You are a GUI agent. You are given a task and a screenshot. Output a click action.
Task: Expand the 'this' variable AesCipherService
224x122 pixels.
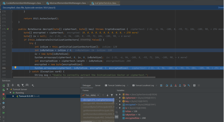click(x=120, y=94)
